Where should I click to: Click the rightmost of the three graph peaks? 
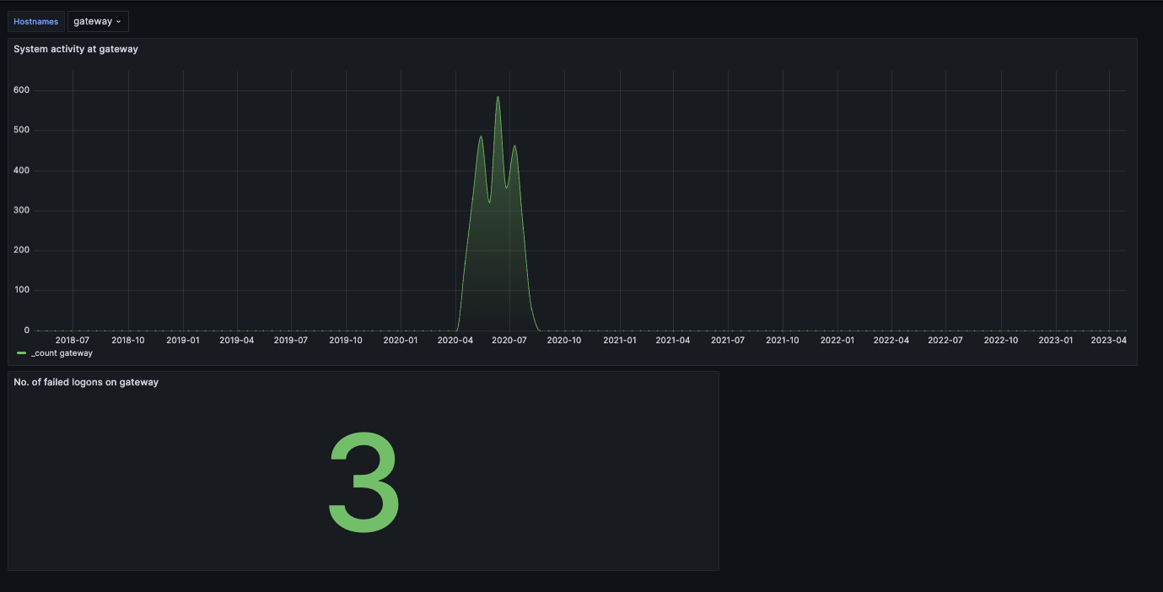tap(514, 147)
